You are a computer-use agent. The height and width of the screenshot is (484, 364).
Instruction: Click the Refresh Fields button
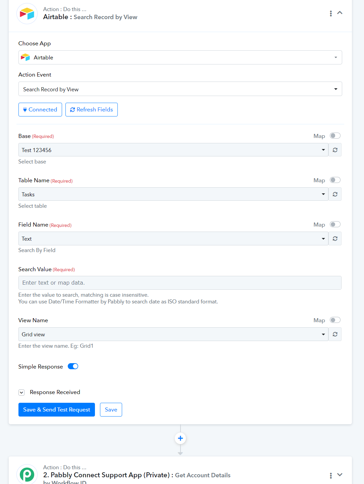click(92, 109)
